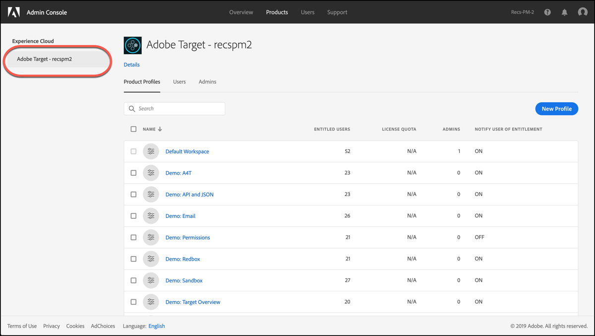Click the profile icon next to Demo: Email
This screenshot has width=595, height=336.
(151, 215)
